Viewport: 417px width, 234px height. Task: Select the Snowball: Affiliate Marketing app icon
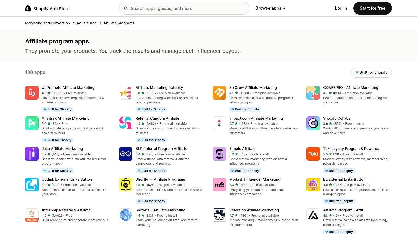point(125,215)
